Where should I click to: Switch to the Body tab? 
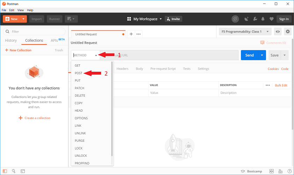pyautogui.click(x=139, y=69)
